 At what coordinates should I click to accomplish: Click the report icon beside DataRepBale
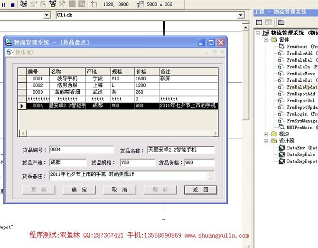coord(281,154)
